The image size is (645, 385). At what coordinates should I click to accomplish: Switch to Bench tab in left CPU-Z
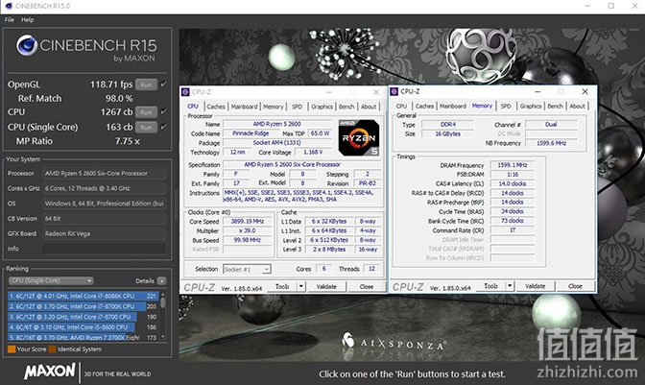pos(346,107)
